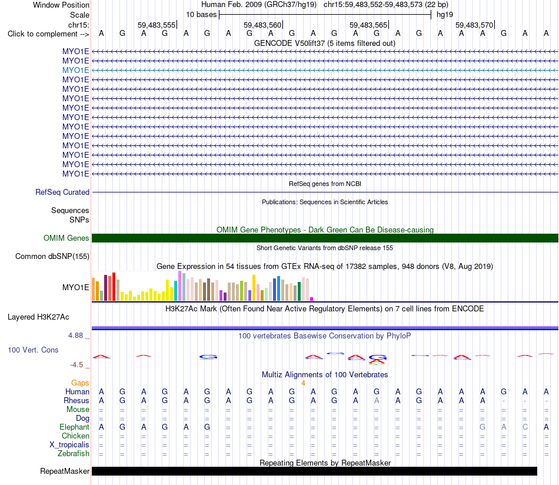Click the -4.5 PhyloP lower scale value
559x485 pixels.
point(76,364)
